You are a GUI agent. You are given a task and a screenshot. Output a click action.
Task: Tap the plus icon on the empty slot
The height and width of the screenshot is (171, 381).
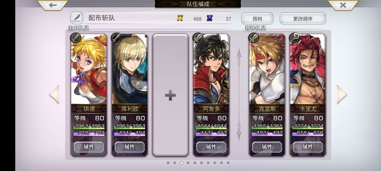[170, 95]
